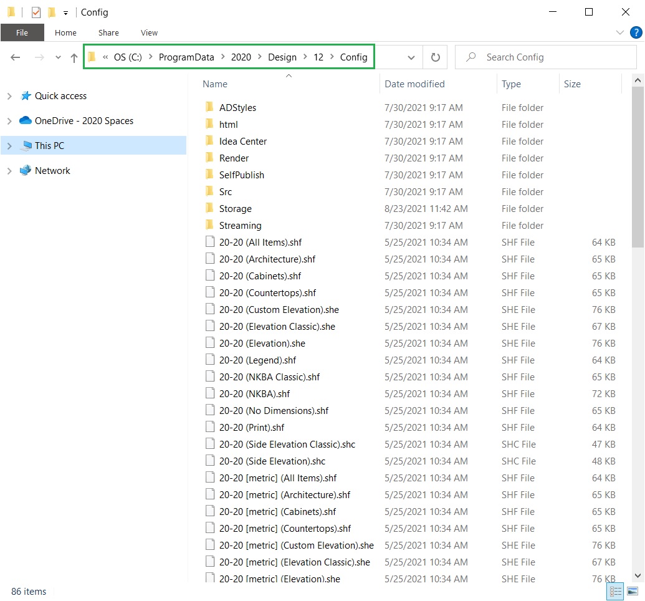Select the 20-20 (Cabinets).shf file icon
645x601 pixels.
(x=210, y=276)
